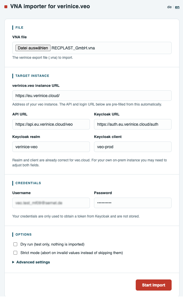Enable the Dry run checkbox

pyautogui.click(x=15, y=244)
